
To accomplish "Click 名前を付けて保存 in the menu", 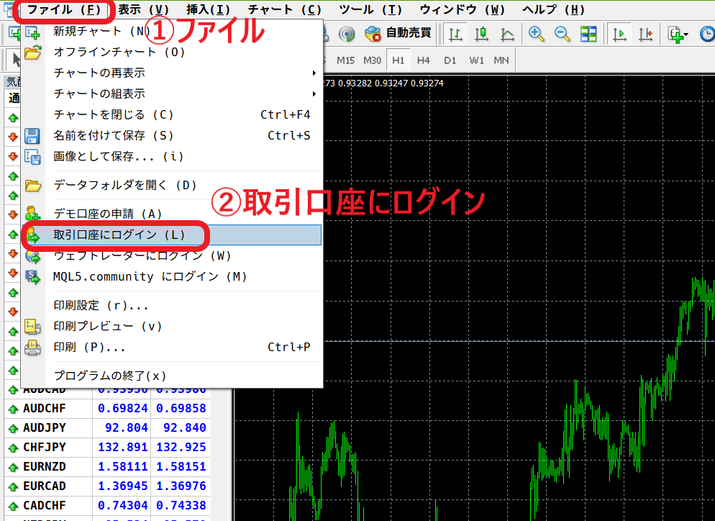I will coord(114,135).
